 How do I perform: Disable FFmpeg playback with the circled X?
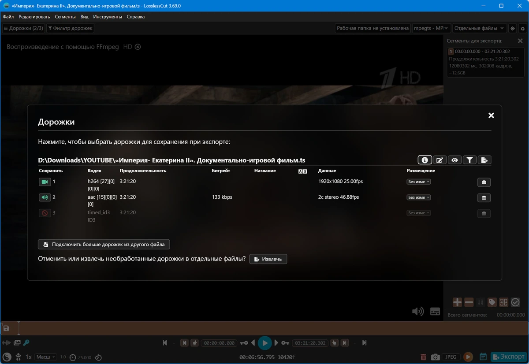point(138,47)
